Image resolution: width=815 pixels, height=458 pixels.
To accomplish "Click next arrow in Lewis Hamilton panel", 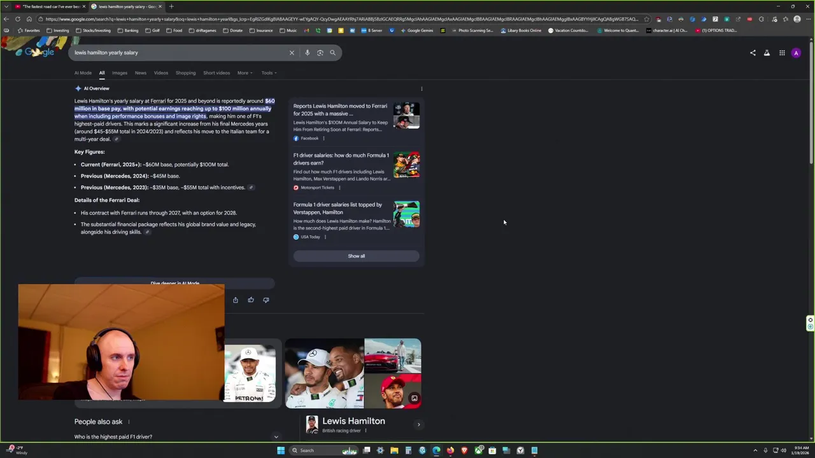I will coord(418,424).
